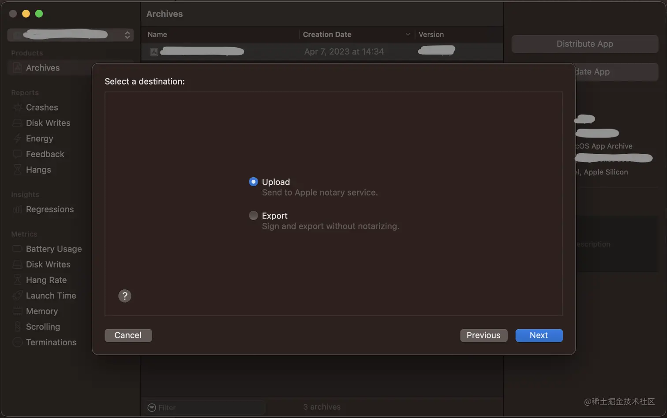This screenshot has height=418, width=667.
Task: Cancel the destination dialog
Action: coord(128,335)
